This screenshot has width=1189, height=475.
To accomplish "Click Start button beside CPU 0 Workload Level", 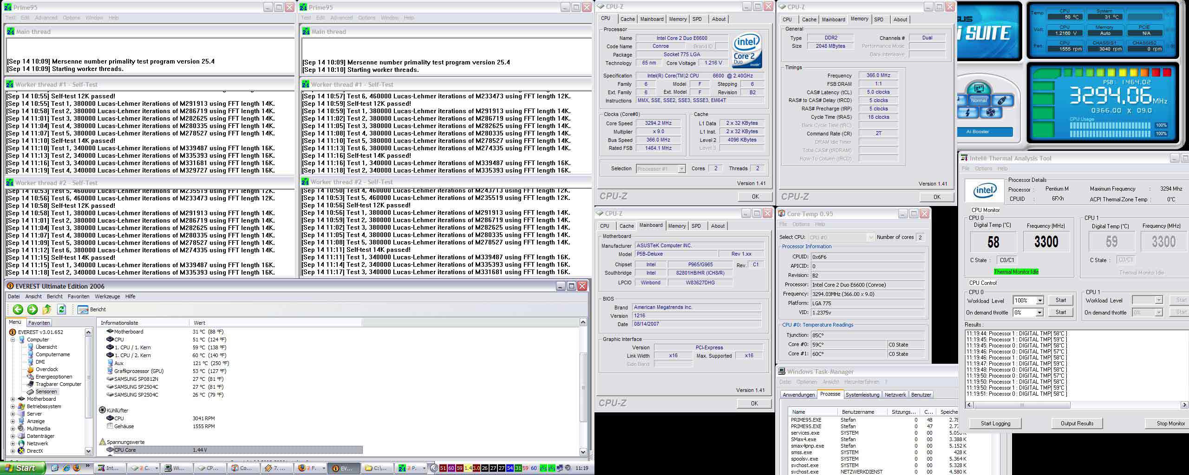I will pyautogui.click(x=1061, y=300).
